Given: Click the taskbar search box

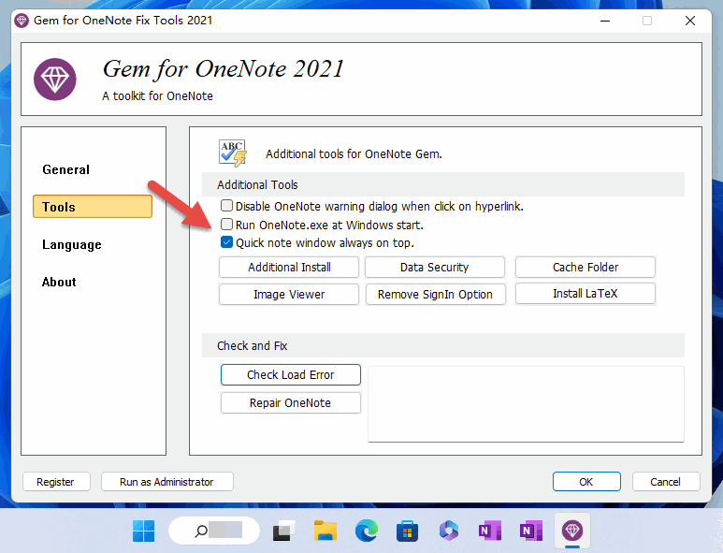Looking at the screenshot, I should (214, 531).
